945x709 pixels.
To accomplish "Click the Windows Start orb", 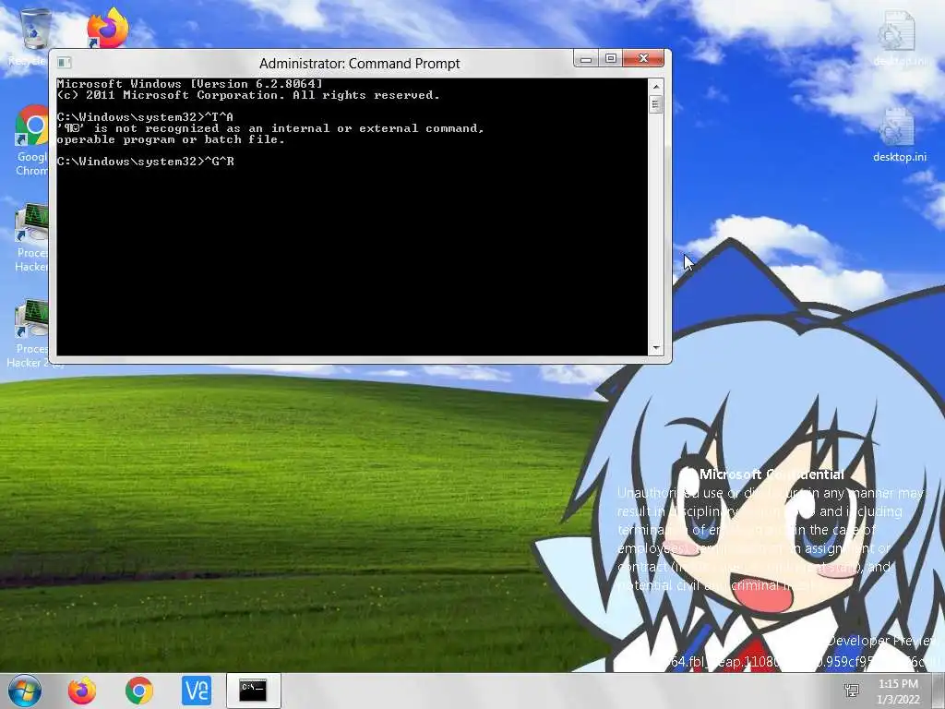I will (25, 691).
